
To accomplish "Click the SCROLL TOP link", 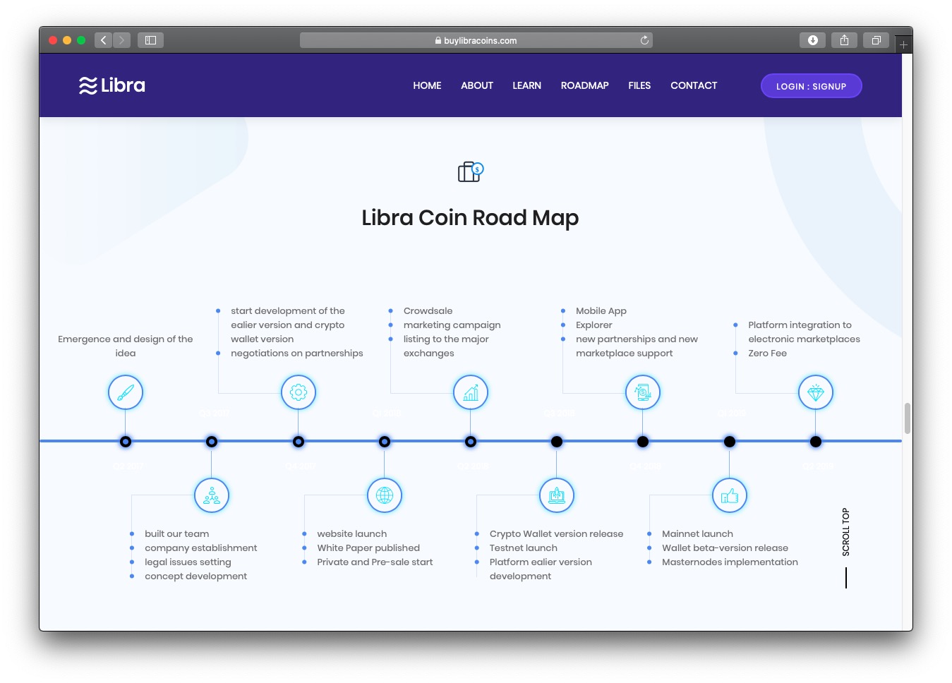I will click(845, 532).
